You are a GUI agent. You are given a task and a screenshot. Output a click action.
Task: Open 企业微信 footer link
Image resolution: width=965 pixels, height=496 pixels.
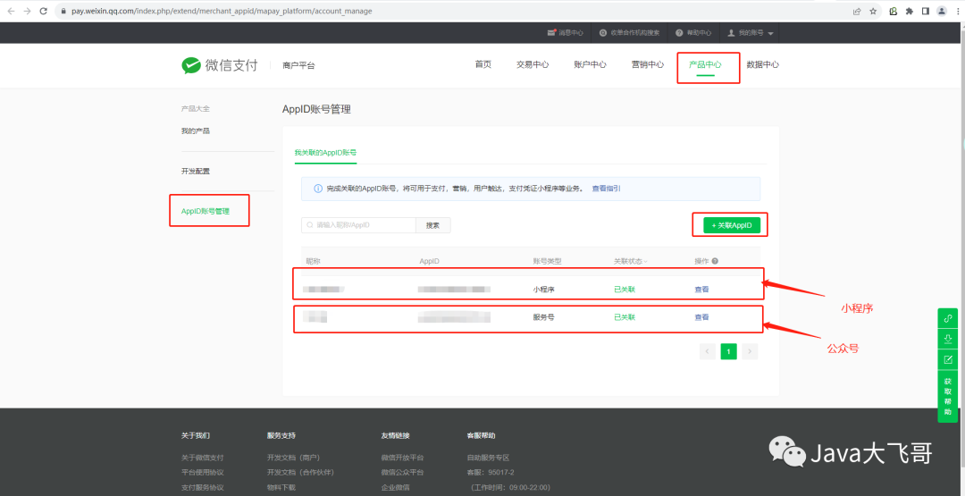pyautogui.click(x=395, y=487)
